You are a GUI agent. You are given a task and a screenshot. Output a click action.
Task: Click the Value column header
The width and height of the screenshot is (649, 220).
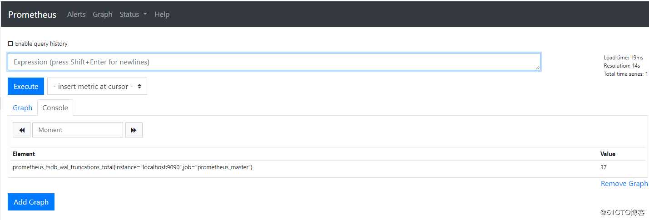608,154
